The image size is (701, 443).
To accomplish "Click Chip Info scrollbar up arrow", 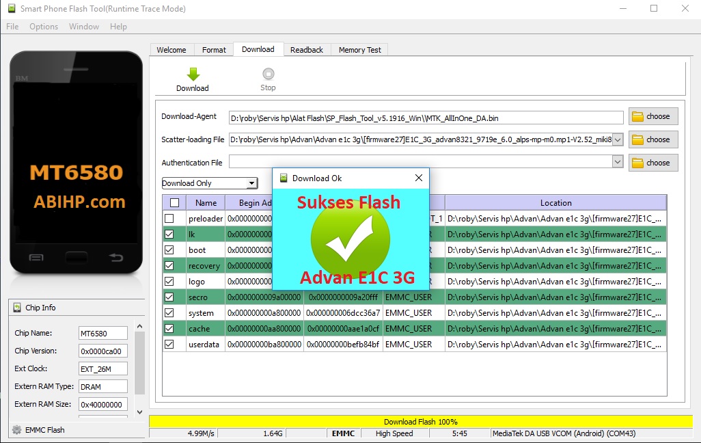I will coord(139,327).
